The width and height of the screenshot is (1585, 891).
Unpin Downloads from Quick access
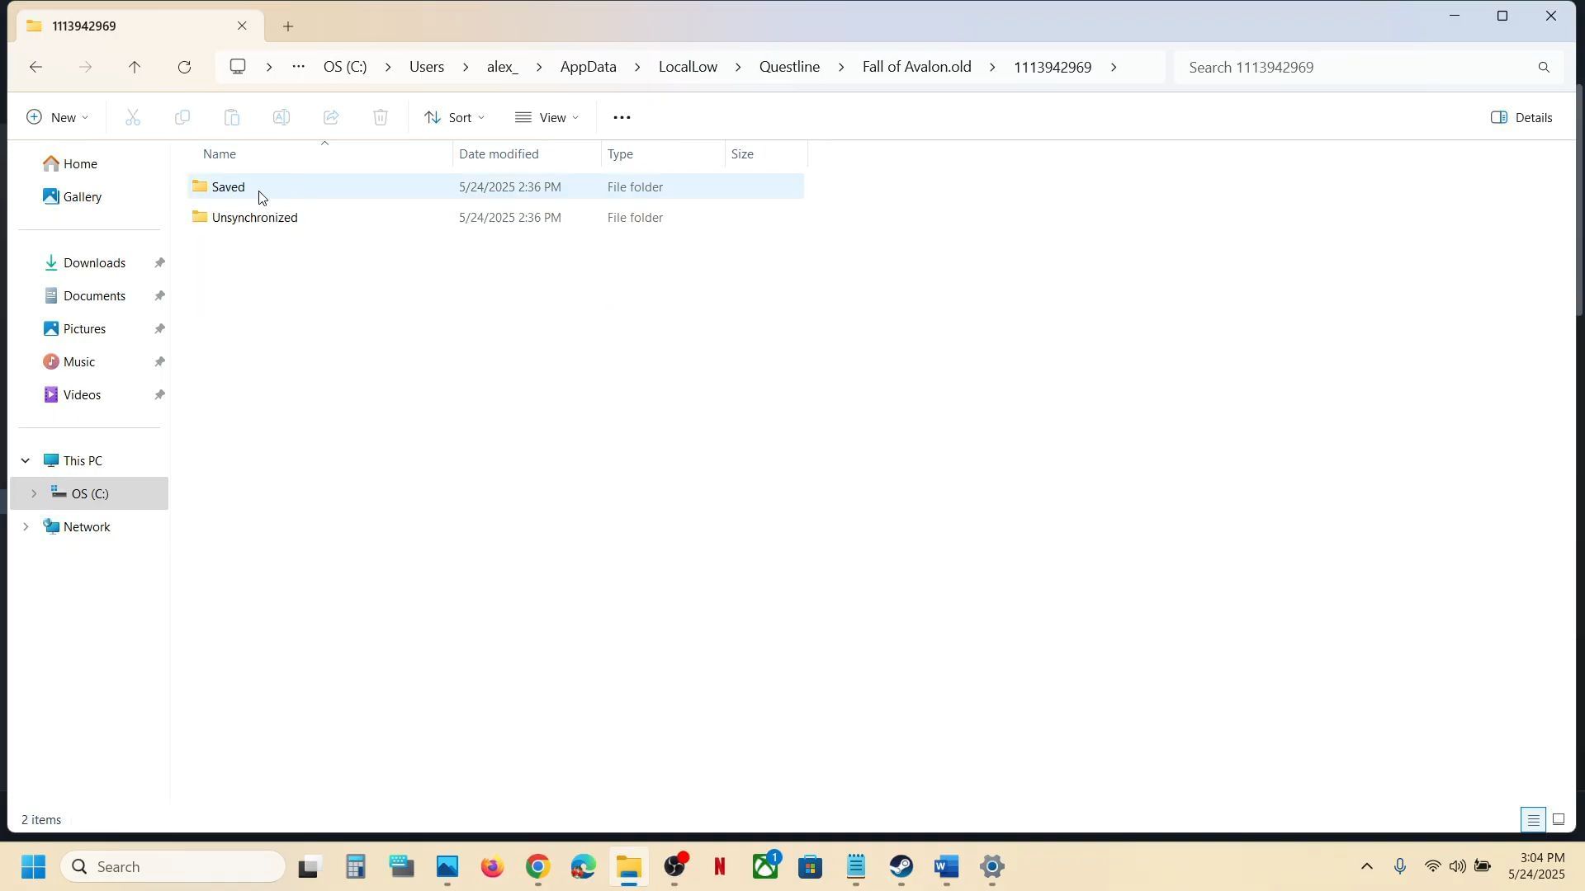[x=159, y=262]
